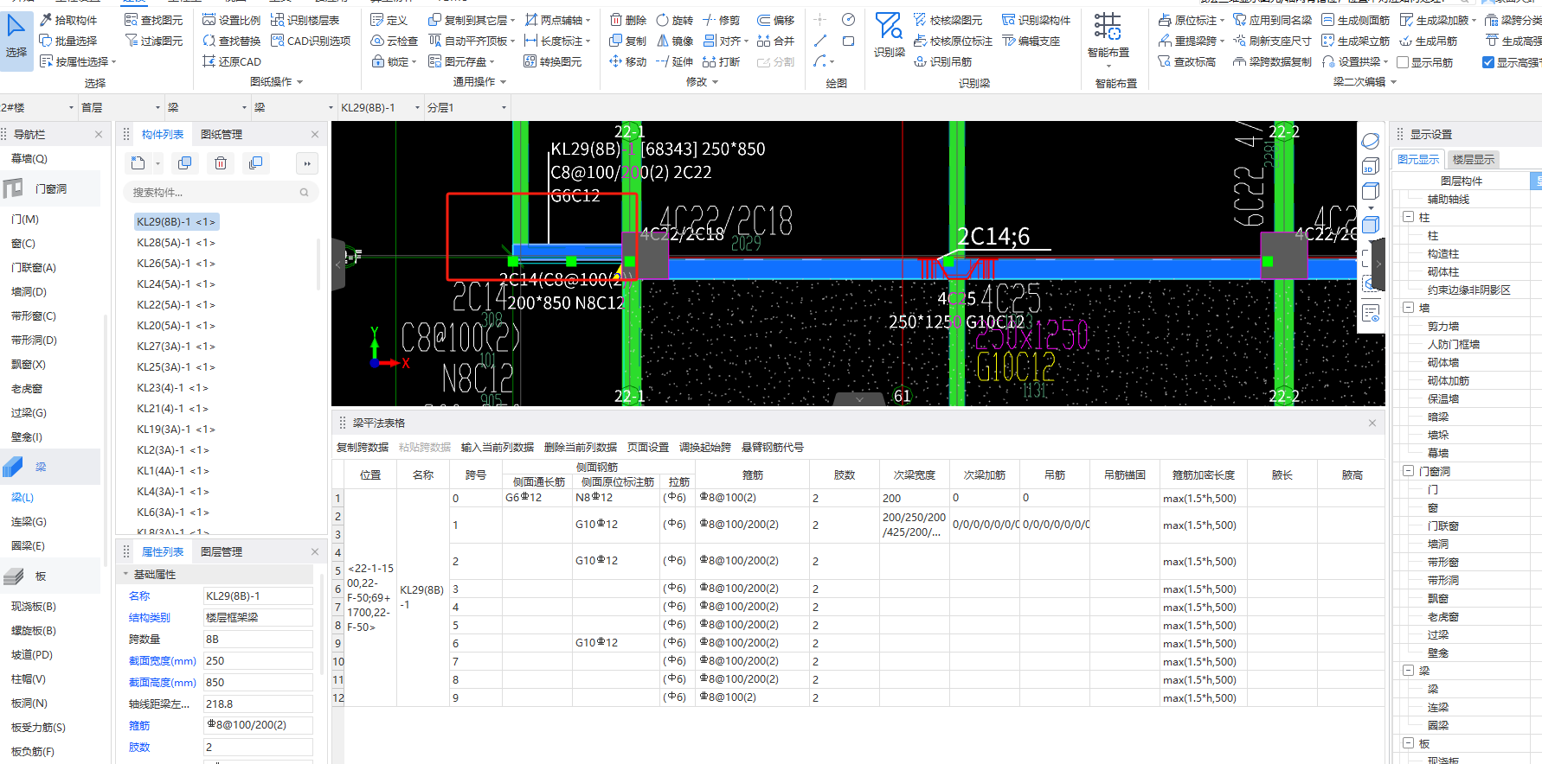Open CAD识别选项 options
Viewport: 1542px width, 764px height.
click(311, 41)
